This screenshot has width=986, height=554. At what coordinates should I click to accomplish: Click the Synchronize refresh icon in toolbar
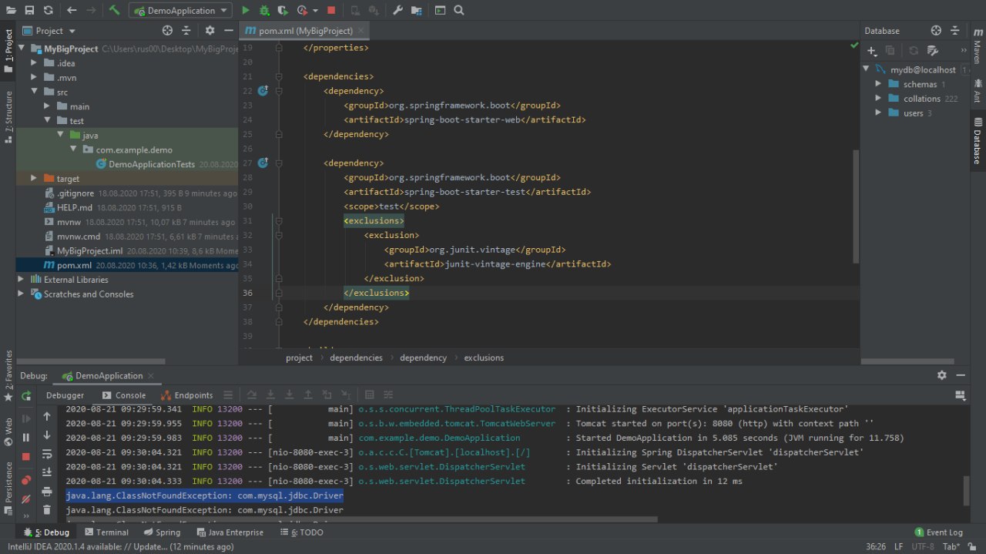click(x=49, y=11)
